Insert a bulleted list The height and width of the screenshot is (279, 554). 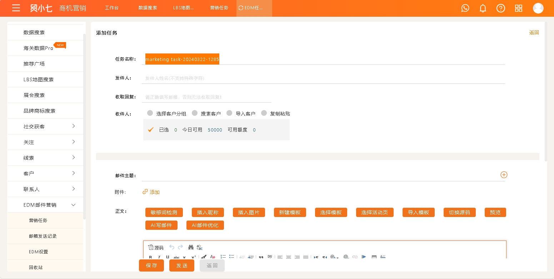pos(232,257)
